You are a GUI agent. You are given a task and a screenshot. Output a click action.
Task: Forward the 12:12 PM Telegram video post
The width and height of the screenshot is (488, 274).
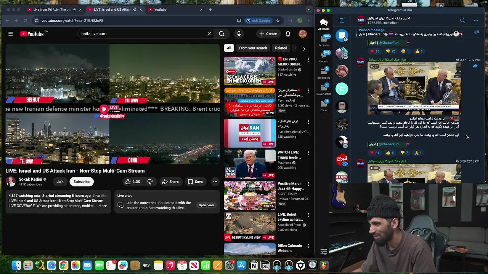[x=475, y=66]
